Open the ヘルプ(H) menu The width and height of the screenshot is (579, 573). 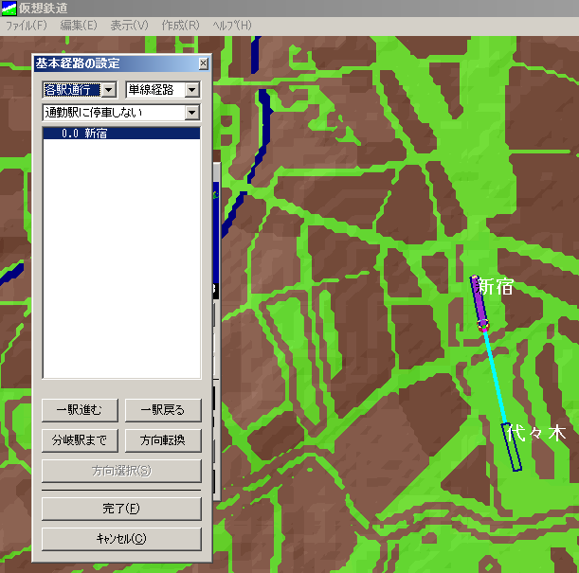(x=232, y=25)
